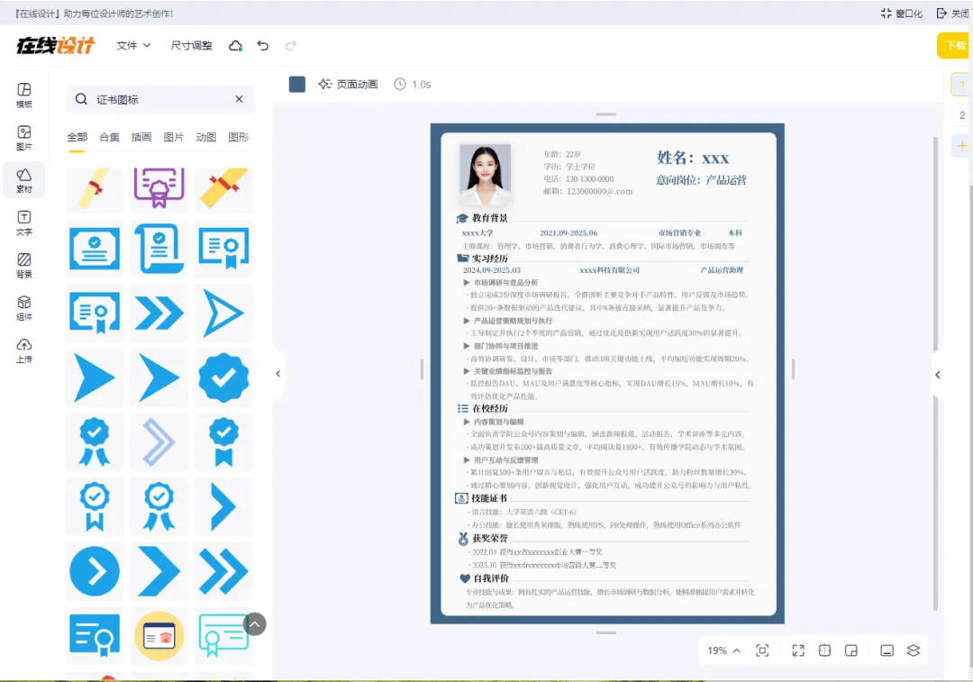
Task: Select the 在校经历 section heading
Action: pyautogui.click(x=490, y=408)
